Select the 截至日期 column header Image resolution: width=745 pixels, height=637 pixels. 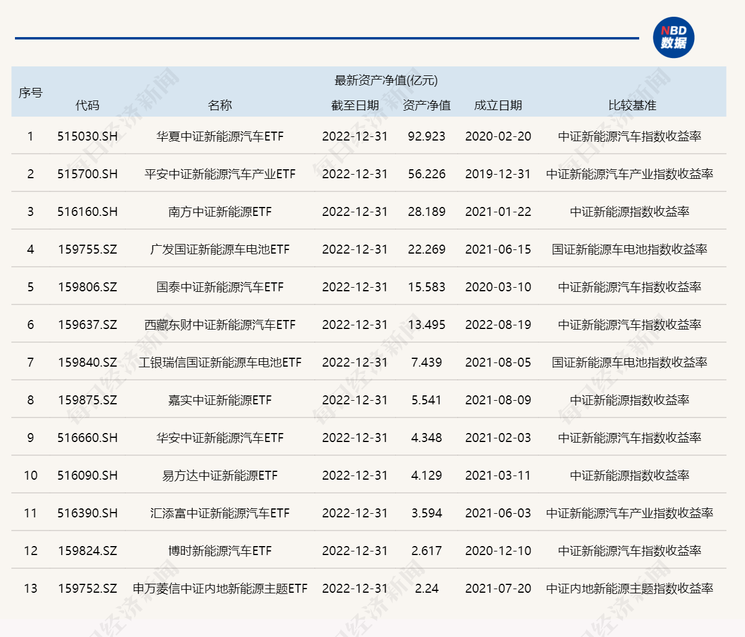coord(355,105)
